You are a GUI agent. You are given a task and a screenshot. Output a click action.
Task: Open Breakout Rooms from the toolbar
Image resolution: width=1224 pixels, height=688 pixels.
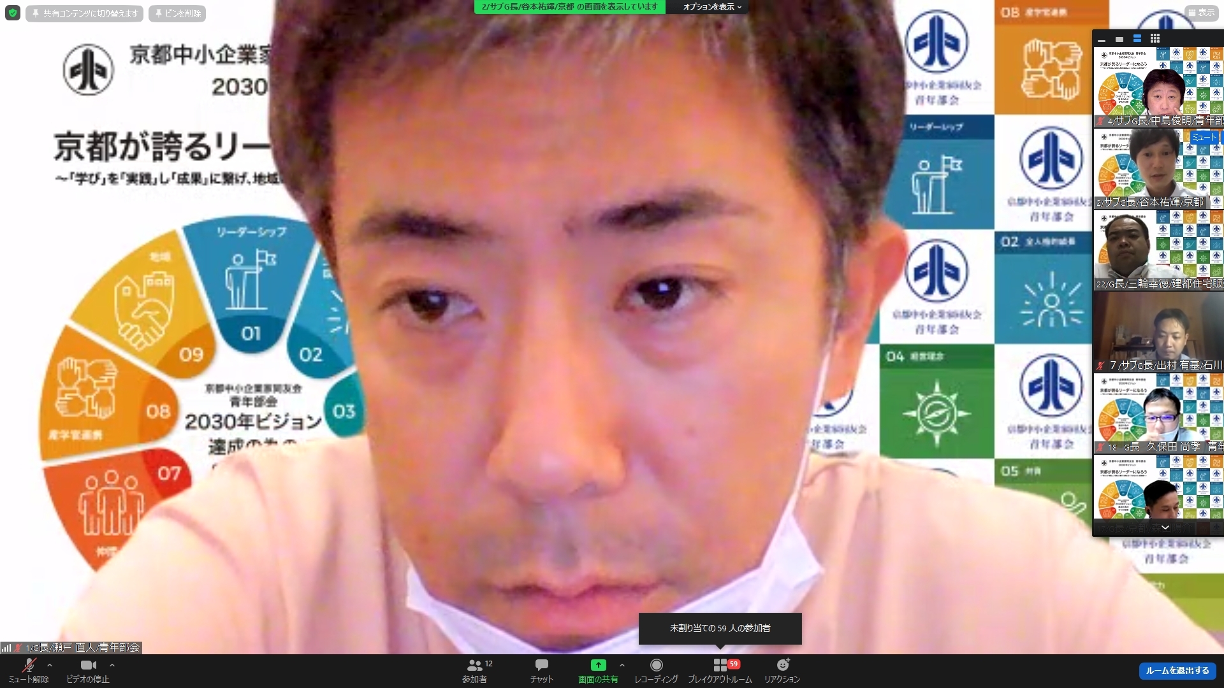click(x=720, y=671)
